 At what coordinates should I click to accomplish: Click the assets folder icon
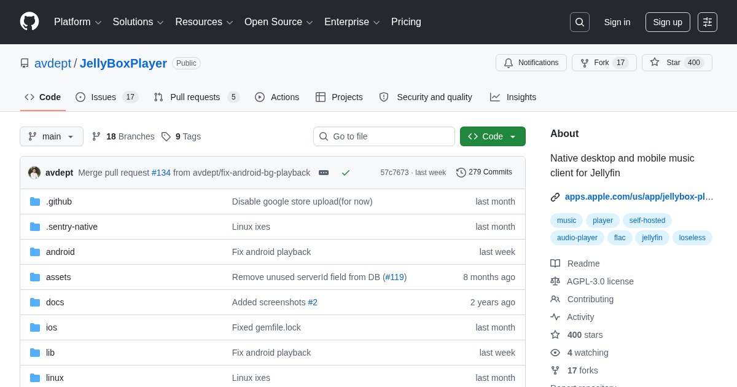click(x=35, y=277)
